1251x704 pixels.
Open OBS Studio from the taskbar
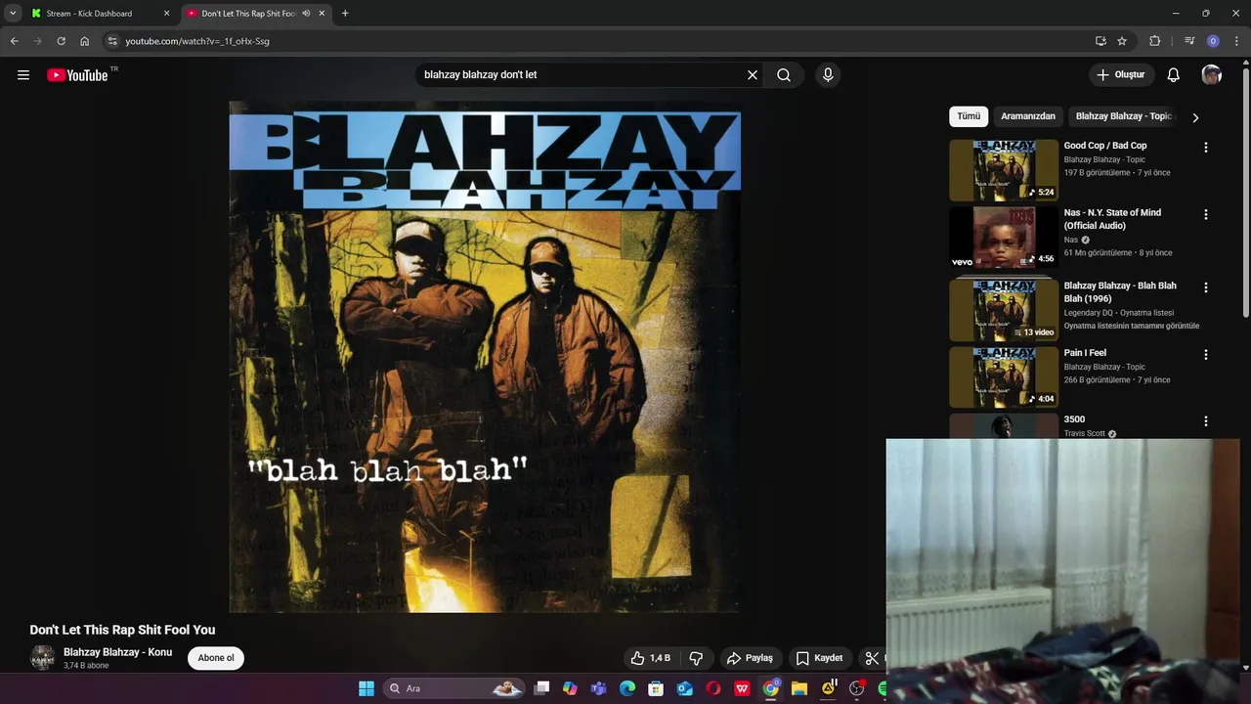857,688
